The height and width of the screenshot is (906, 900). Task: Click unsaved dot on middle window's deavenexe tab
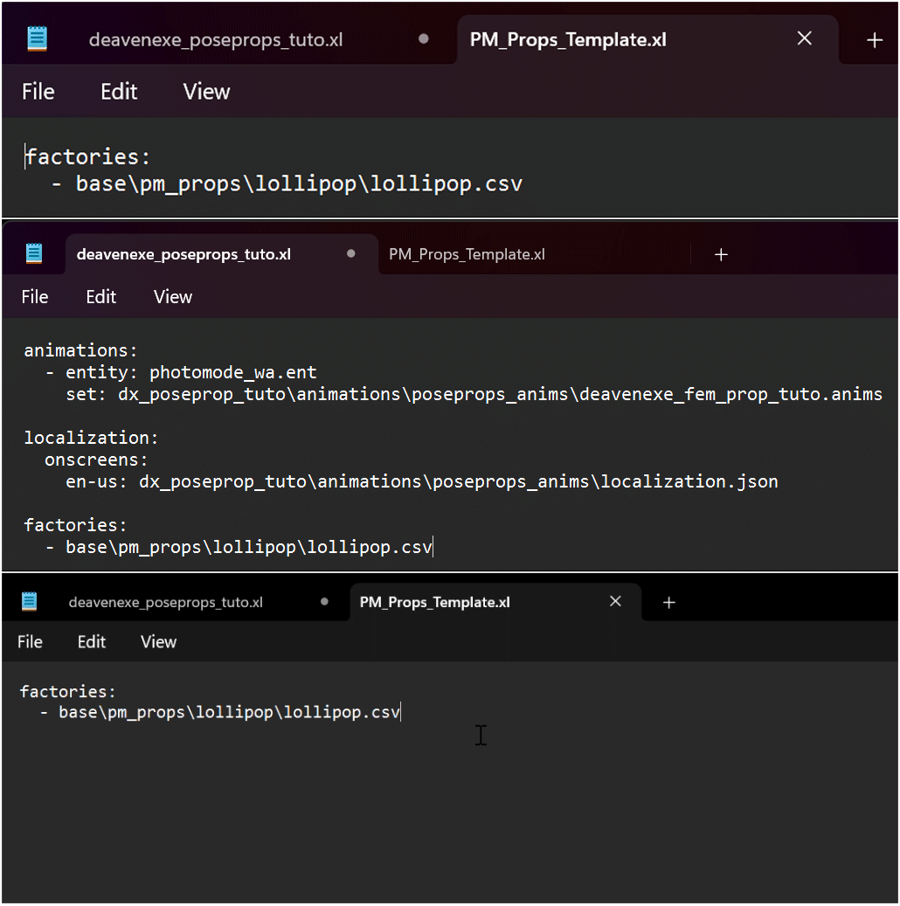coord(351,254)
